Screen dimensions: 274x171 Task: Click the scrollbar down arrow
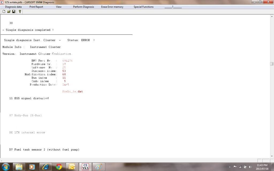(x=272, y=156)
